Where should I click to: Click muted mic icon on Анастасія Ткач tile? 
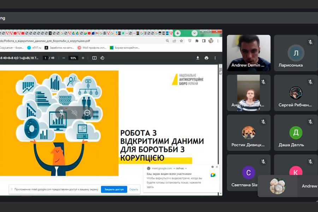click(263, 82)
